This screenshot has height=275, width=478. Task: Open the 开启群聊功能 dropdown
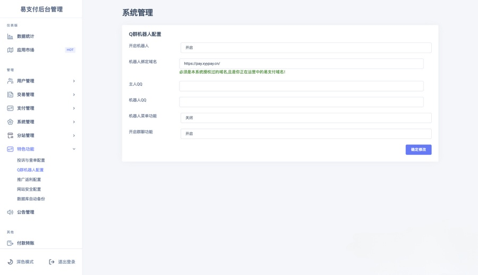pos(306,134)
